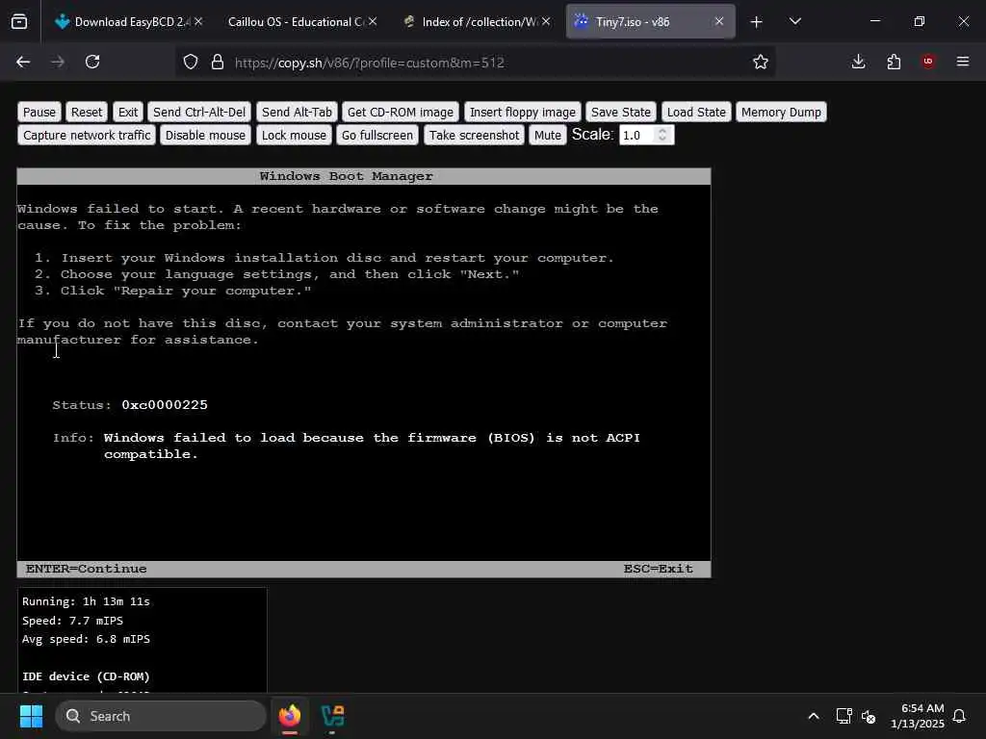Image resolution: width=986 pixels, height=739 pixels.
Task: Close the Caillou OS tab
Action: coord(373,21)
